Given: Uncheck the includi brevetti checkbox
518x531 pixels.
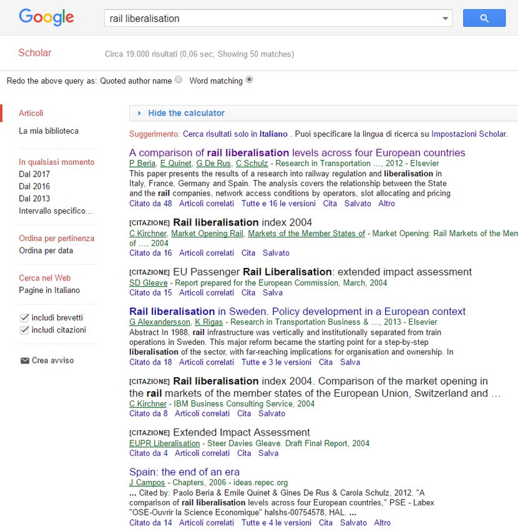Looking at the screenshot, I should [24, 317].
